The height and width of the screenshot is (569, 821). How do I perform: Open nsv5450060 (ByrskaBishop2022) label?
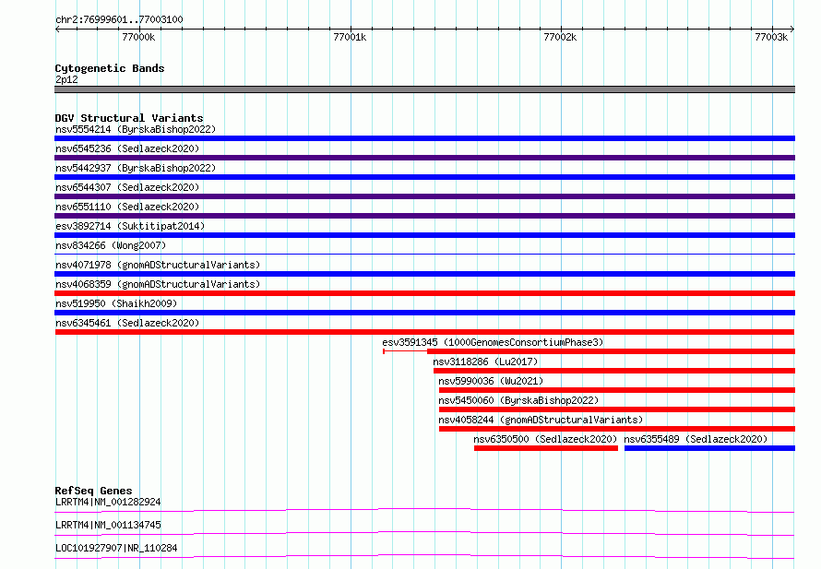[x=518, y=400]
